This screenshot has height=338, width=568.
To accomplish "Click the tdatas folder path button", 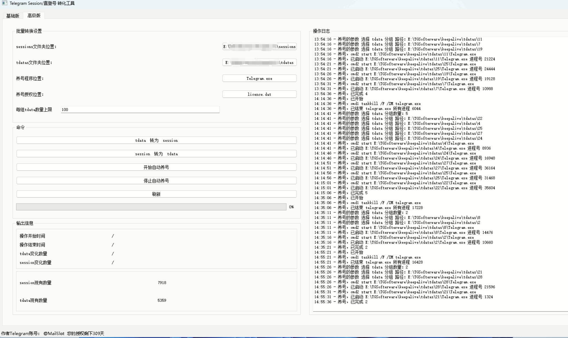I will point(259,62).
